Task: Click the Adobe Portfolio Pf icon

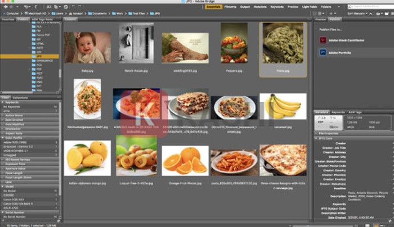Action: pyautogui.click(x=323, y=52)
